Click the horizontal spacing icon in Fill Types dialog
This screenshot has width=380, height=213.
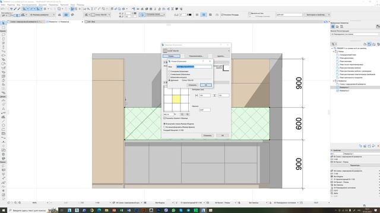[x=197, y=96]
